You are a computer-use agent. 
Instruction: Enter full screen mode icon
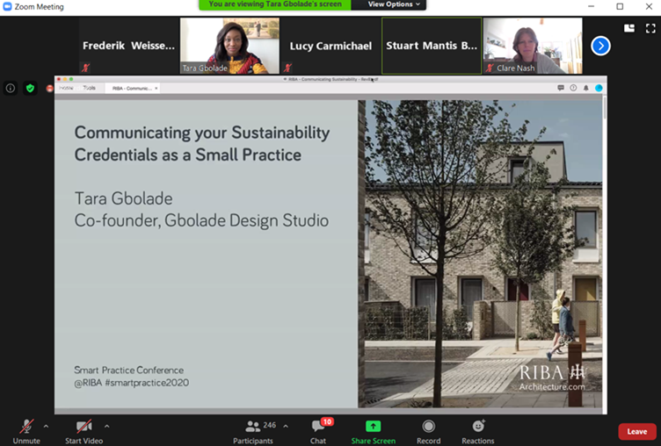point(650,28)
